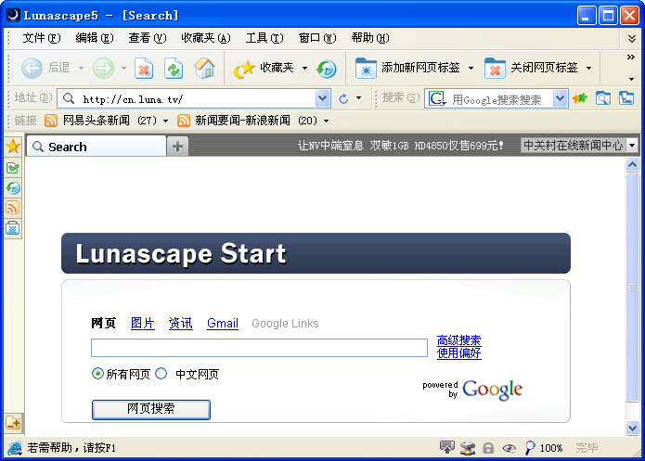This screenshot has width=645, height=461.
Task: Open Favorites star-moon toolbar icon
Action: 244,69
